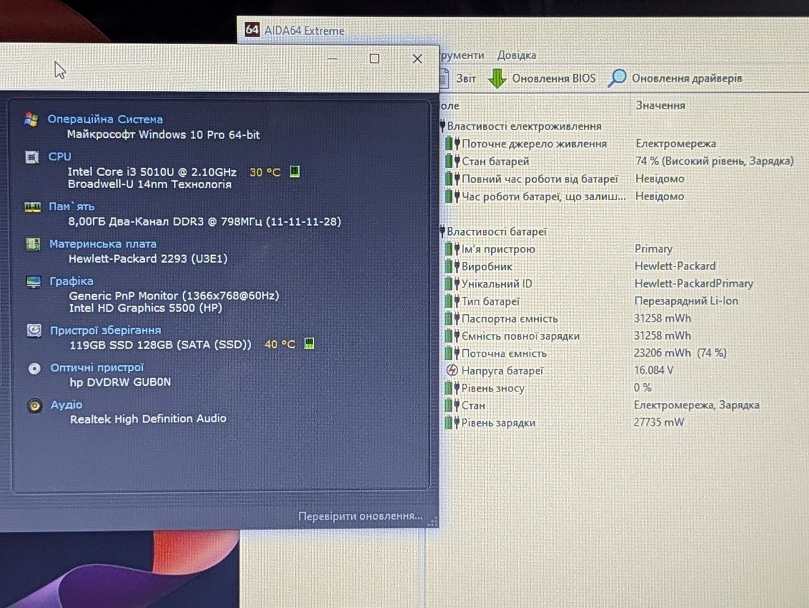This screenshot has width=809, height=608.
Task: Click Оновлення драйверів toolbar button
Action: 674,78
